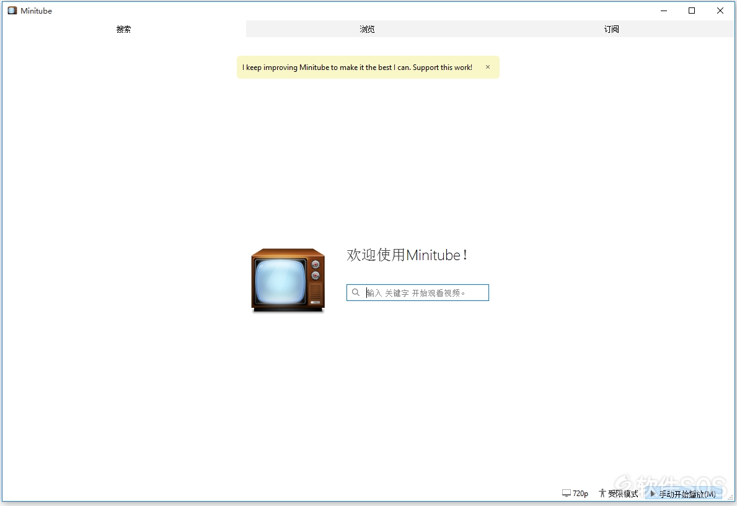The image size is (737, 506).
Task: Maximize the Minitube window
Action: pos(692,11)
